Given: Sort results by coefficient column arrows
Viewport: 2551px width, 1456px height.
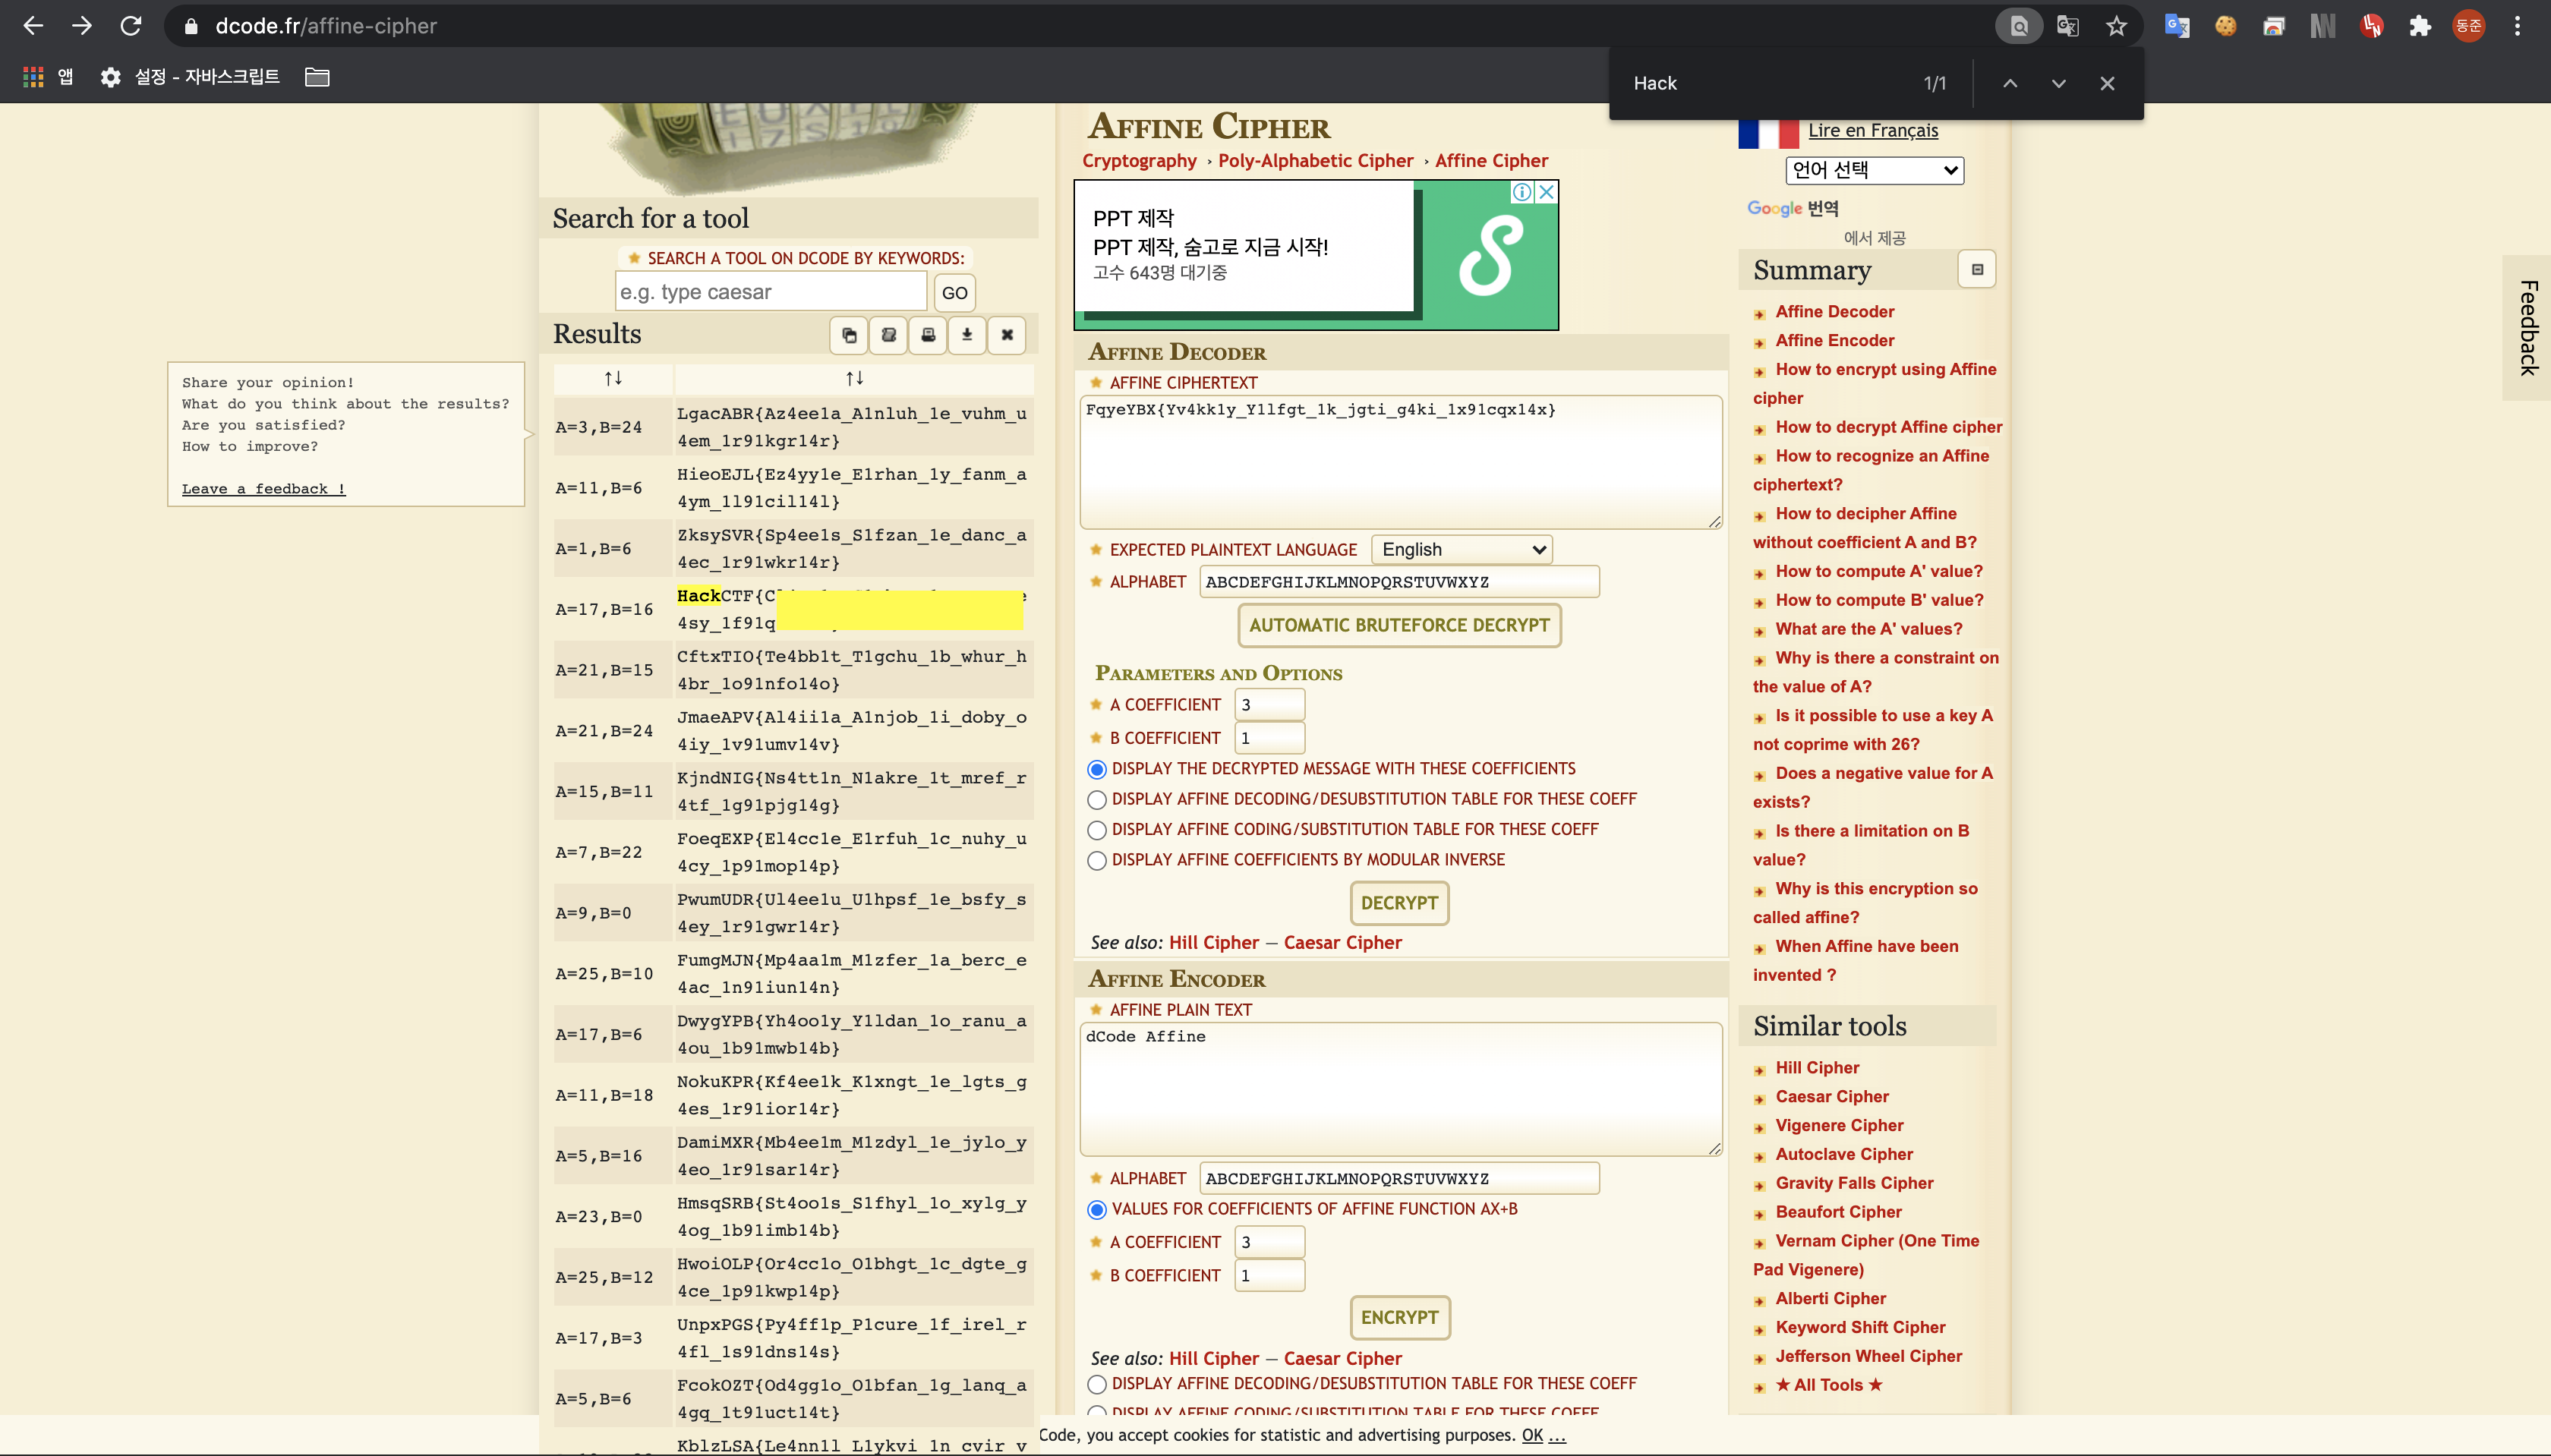Looking at the screenshot, I should [613, 378].
